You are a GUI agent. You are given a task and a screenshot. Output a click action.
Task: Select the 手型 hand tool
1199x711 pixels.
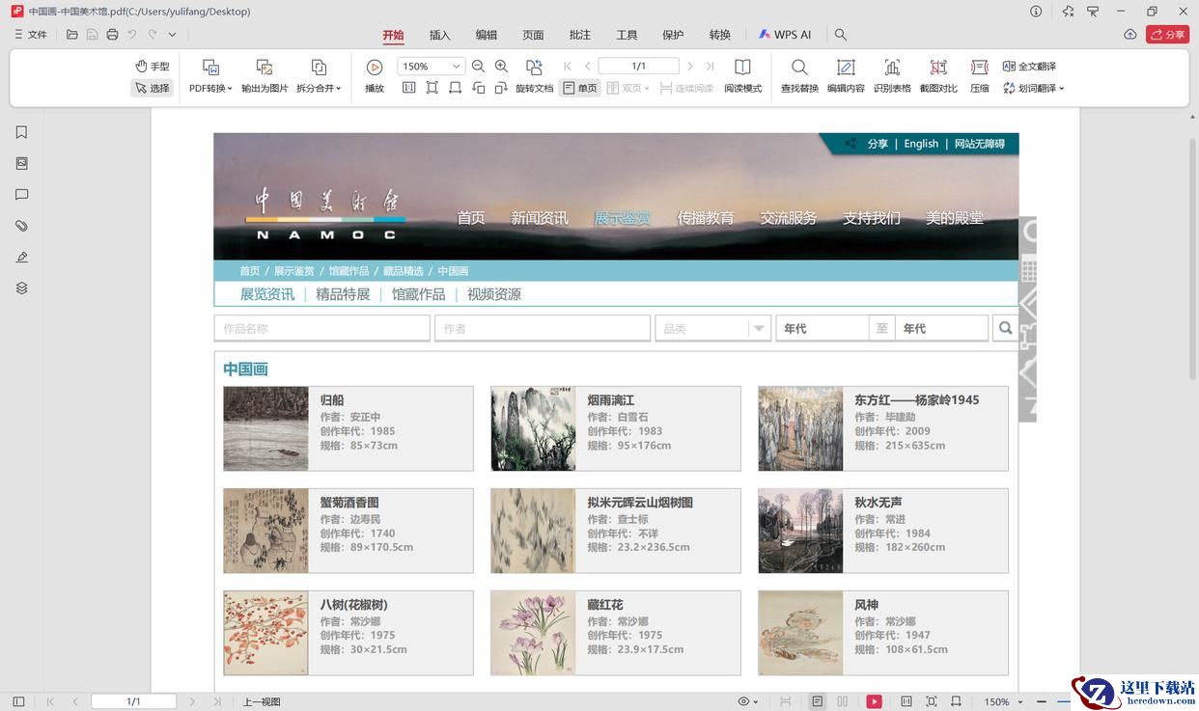click(152, 66)
